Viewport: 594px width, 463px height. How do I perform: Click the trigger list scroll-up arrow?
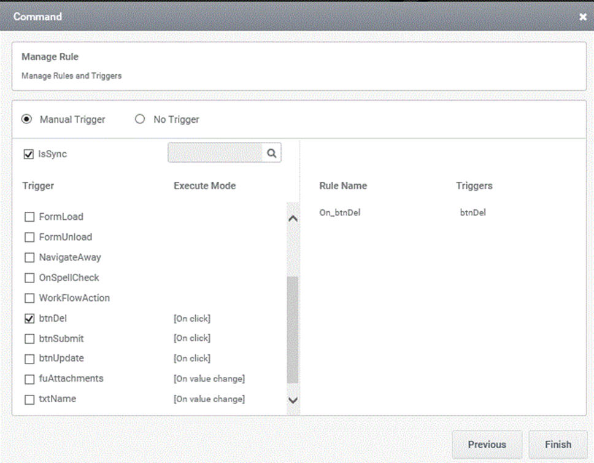293,219
